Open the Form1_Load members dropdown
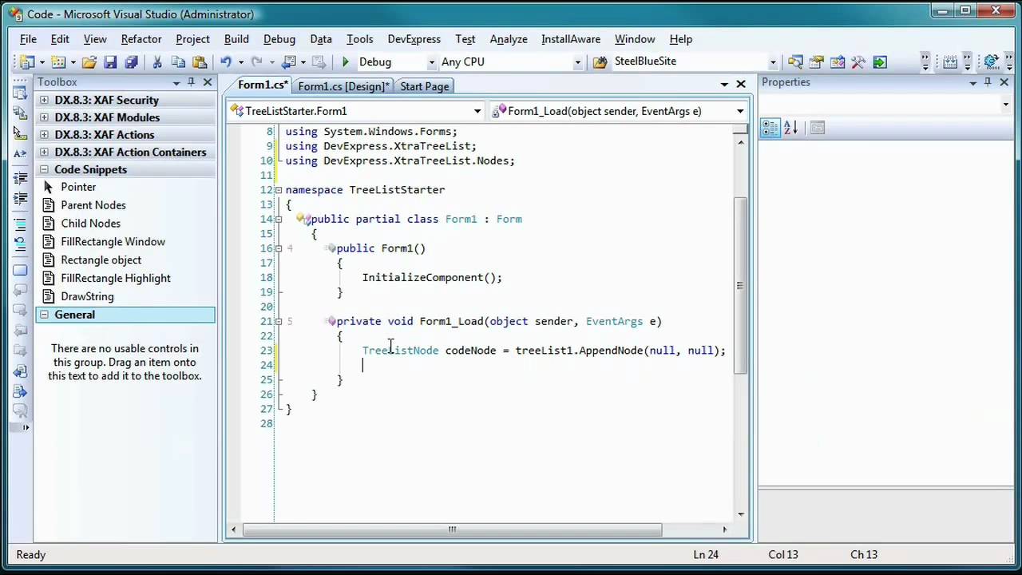Screen dimensions: 1022x575 point(740,111)
